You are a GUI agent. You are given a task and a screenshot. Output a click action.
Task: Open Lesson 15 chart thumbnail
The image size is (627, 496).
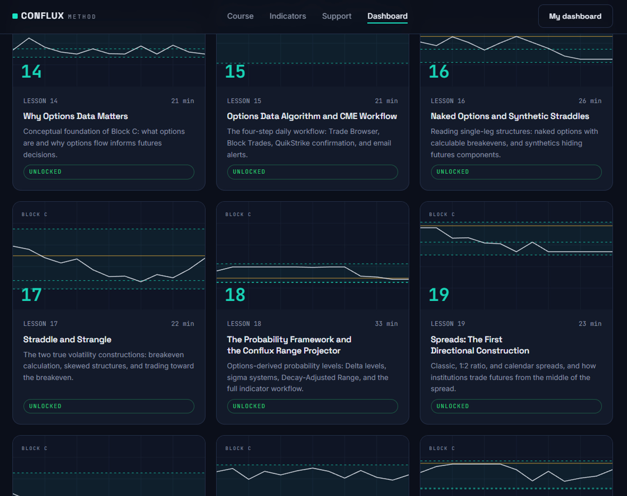pos(312,60)
